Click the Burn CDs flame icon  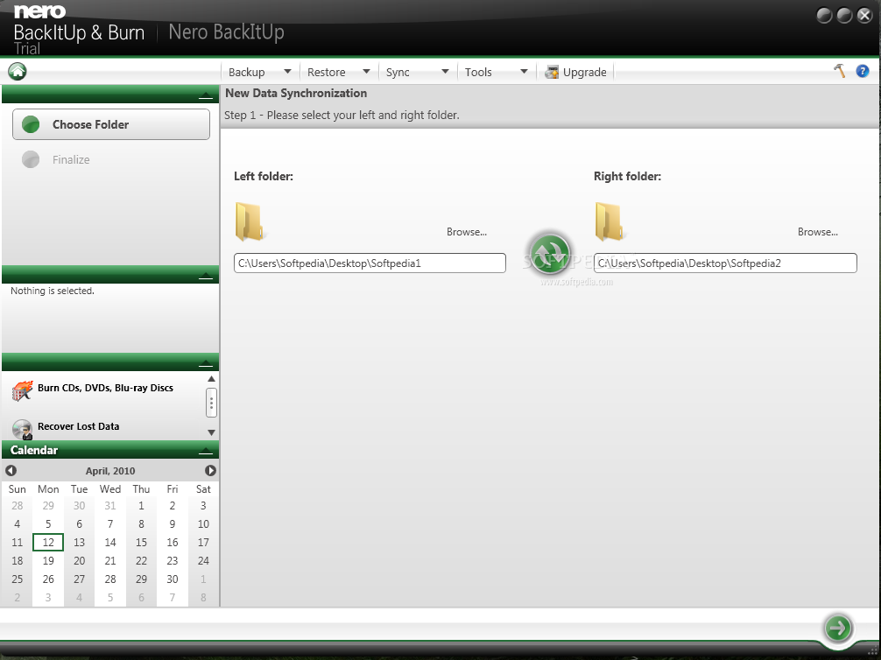pyautogui.click(x=23, y=390)
